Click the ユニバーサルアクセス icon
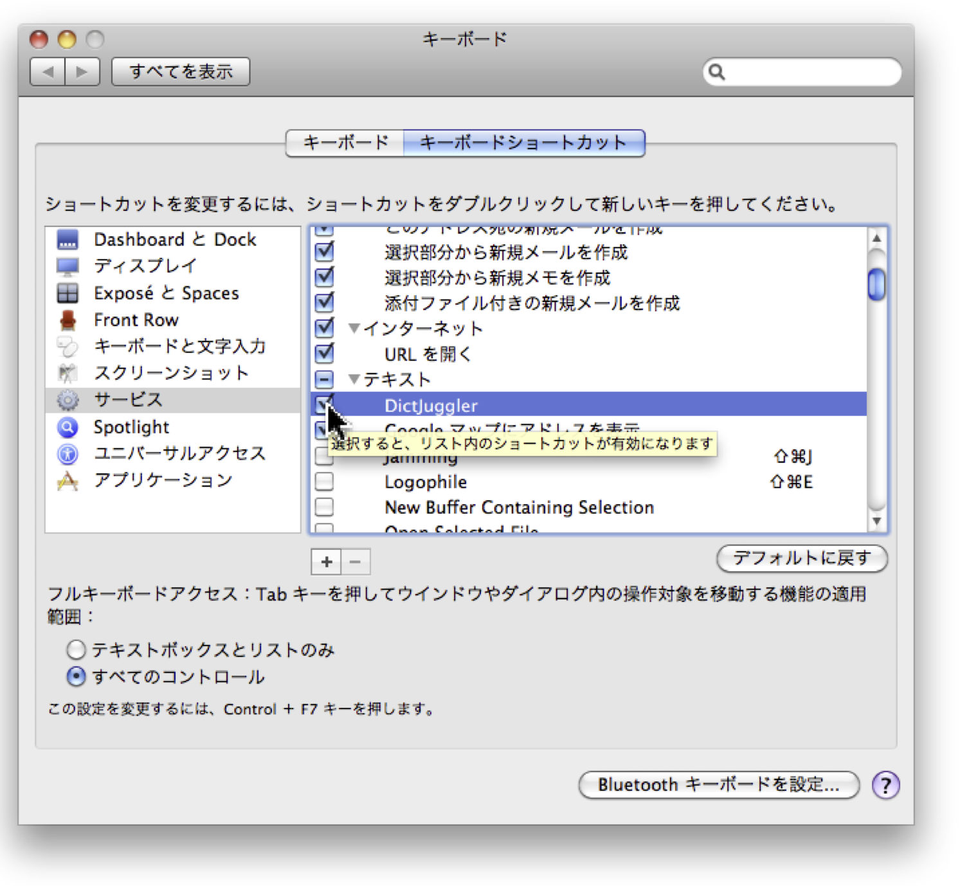This screenshot has width=969, height=886. (x=68, y=454)
